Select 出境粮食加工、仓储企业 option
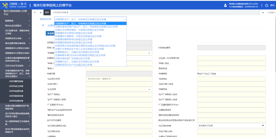Screen dimensions: 276x137 (x=90, y=52)
